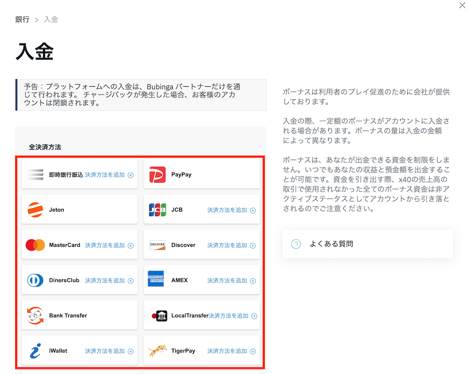Click 決済方法を追加 link for LocalTransfer

[229, 316]
